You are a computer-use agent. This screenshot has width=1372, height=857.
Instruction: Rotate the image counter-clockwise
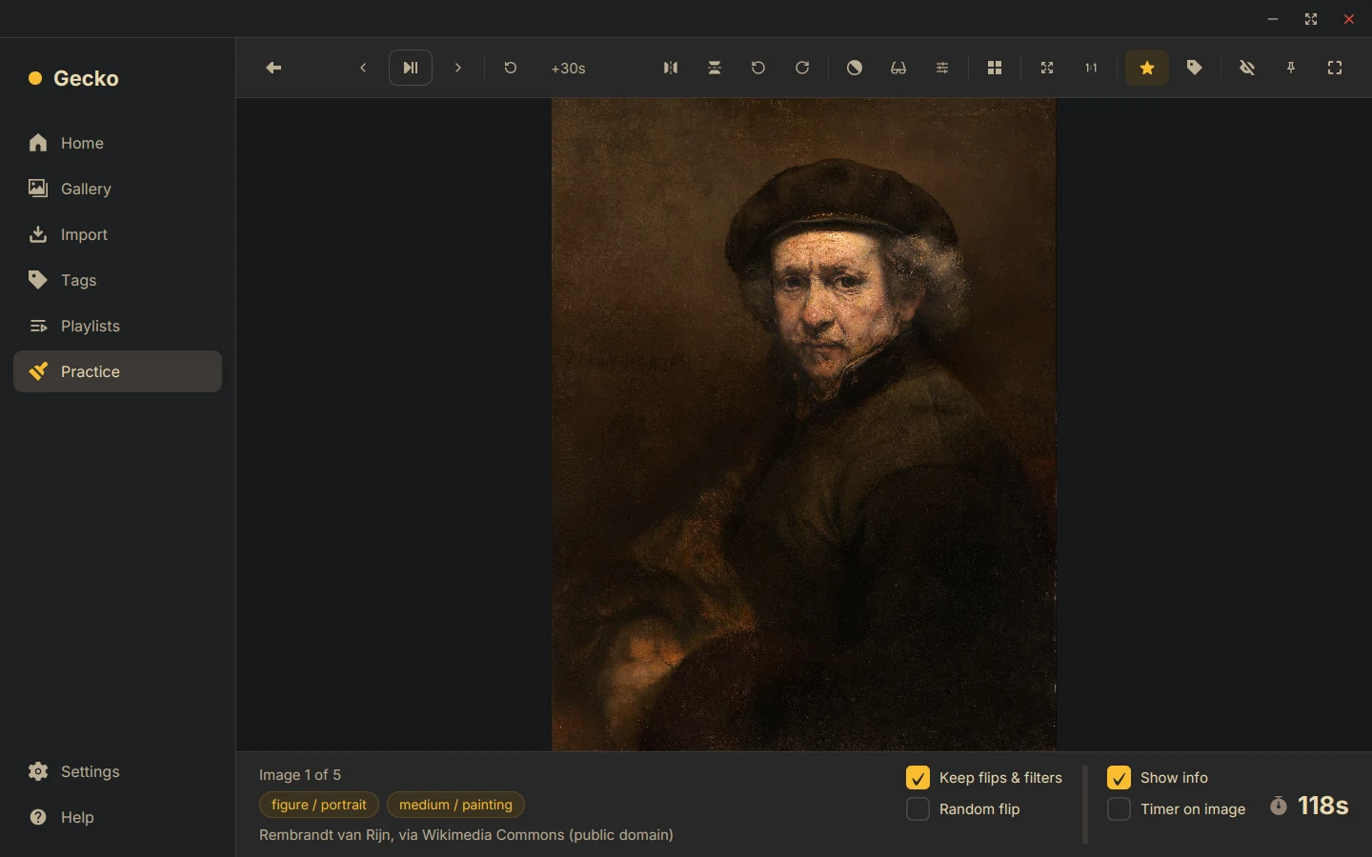click(758, 68)
